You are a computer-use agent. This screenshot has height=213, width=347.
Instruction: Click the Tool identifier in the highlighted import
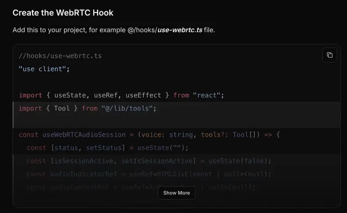click(x=62, y=108)
